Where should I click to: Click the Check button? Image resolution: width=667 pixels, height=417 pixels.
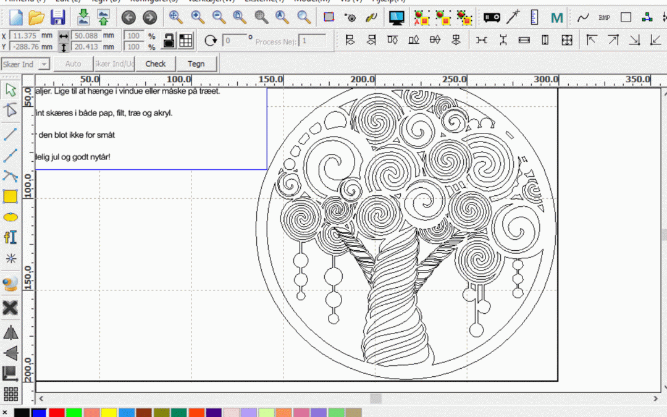(155, 64)
